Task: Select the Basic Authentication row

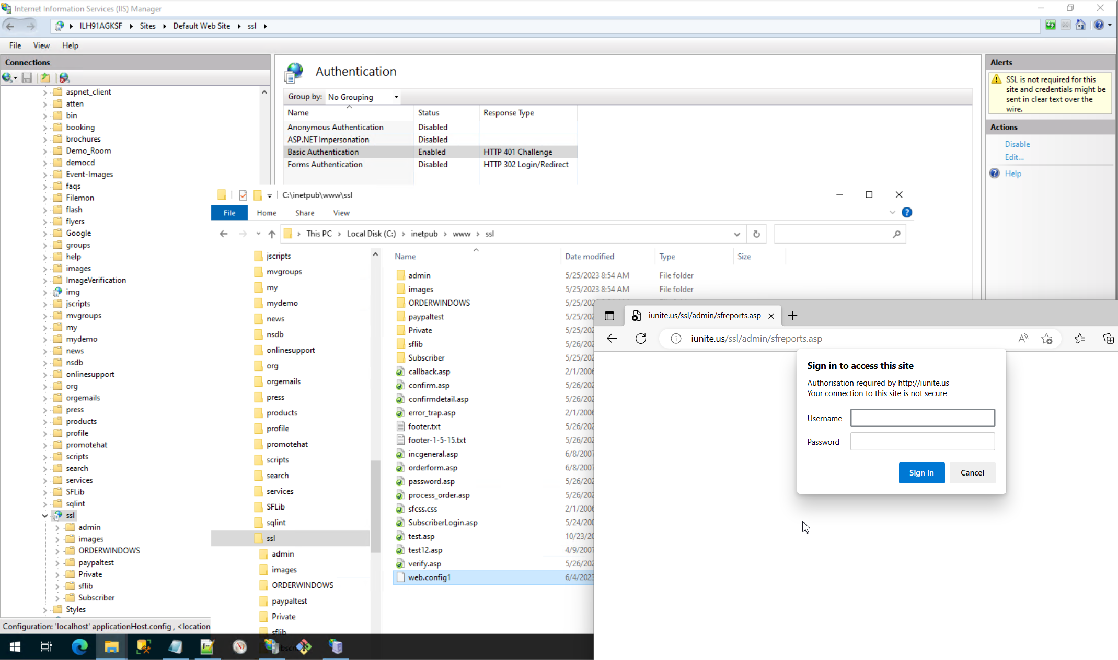Action: (323, 152)
